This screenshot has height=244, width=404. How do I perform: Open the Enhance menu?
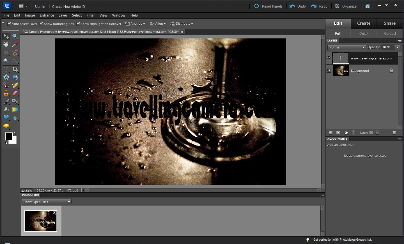(x=47, y=15)
